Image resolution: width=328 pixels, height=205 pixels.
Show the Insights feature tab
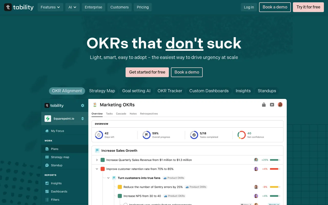[243, 91]
